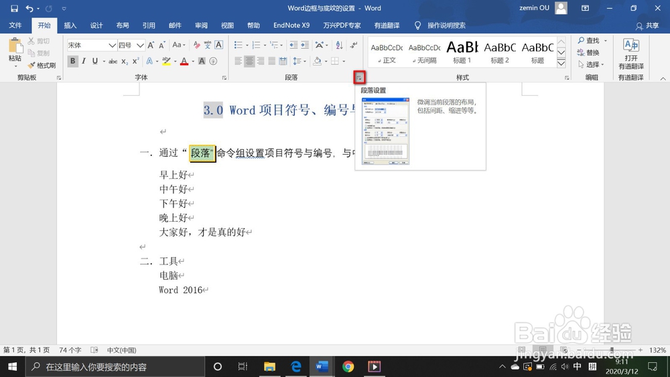
Task: Switch to print layout view
Action: point(542,350)
